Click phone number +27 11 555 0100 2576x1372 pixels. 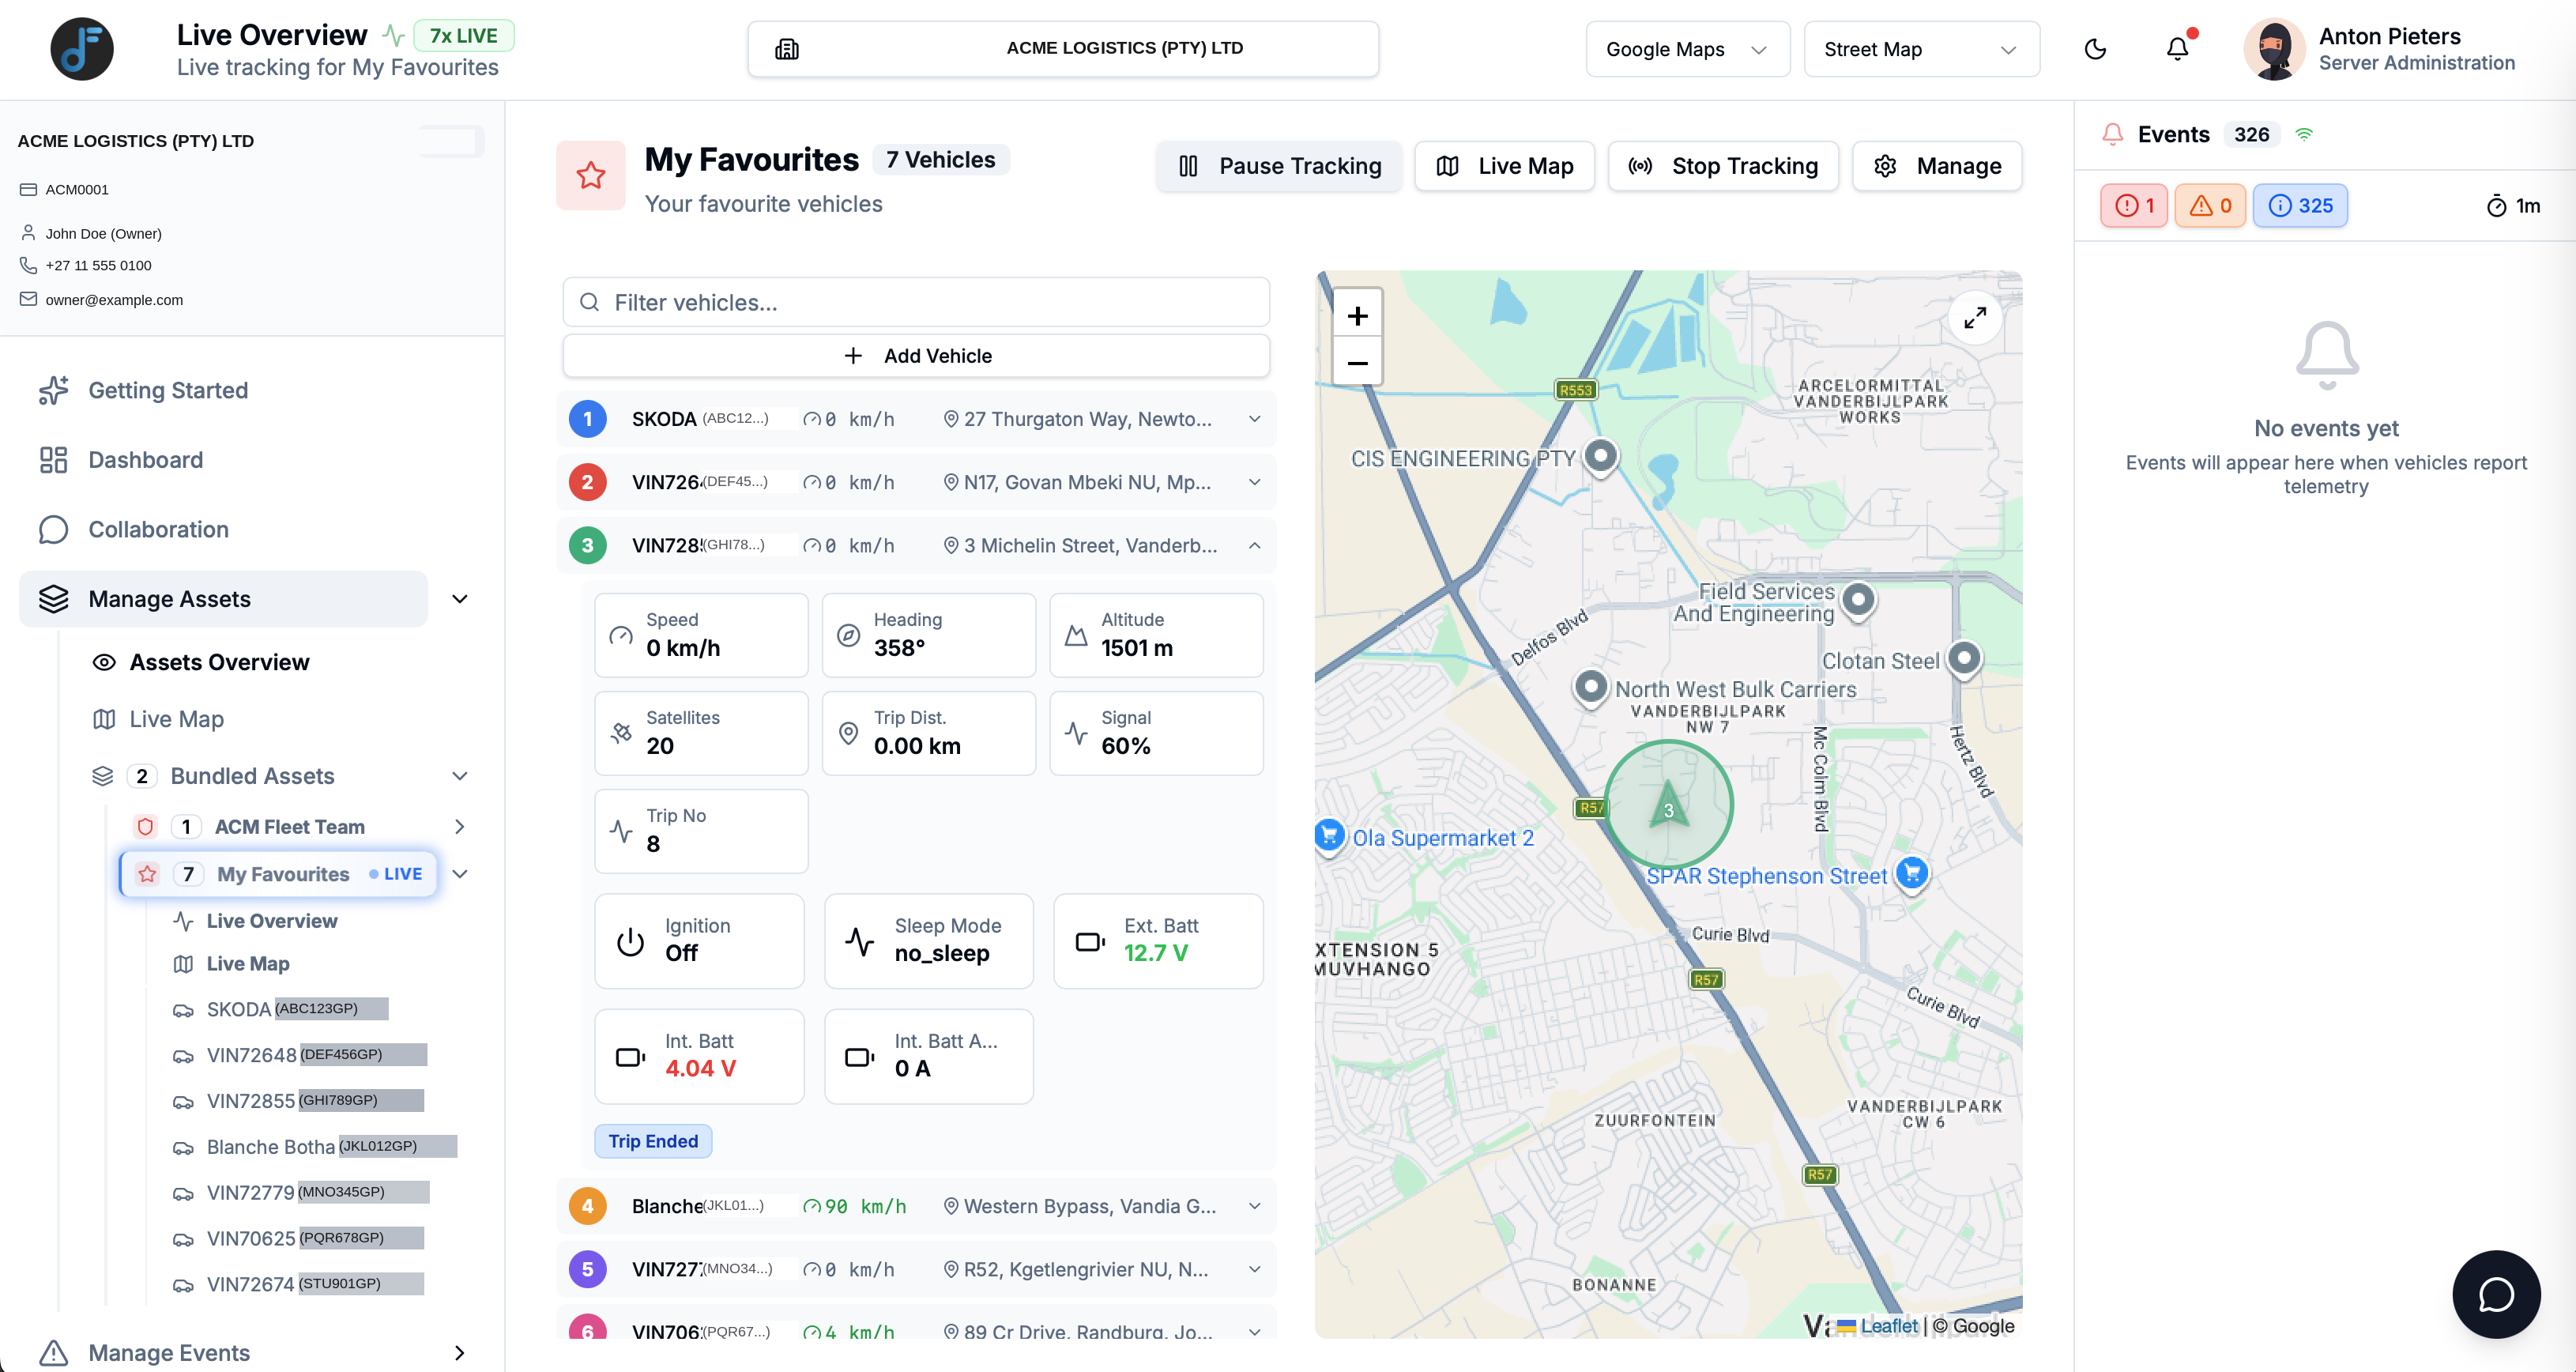(x=98, y=266)
